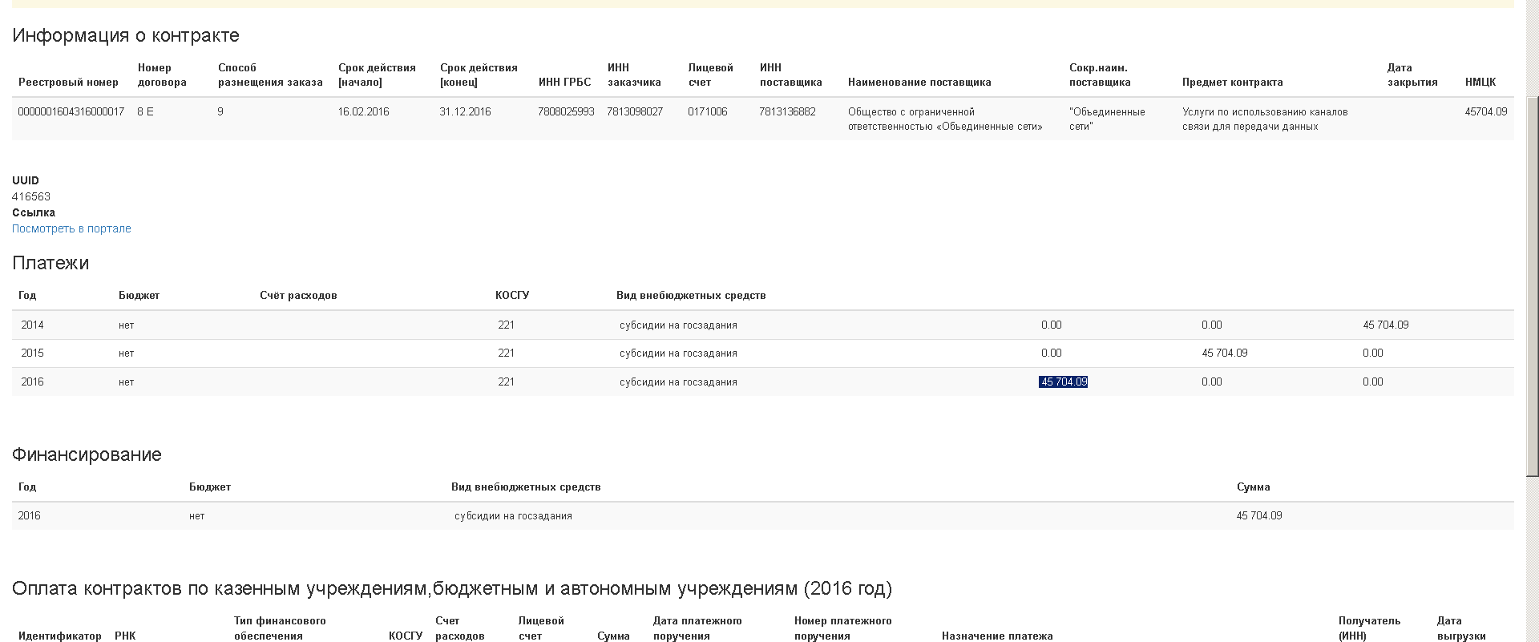
Task: Click registry number 0000001604316000017
Action: click(x=71, y=112)
